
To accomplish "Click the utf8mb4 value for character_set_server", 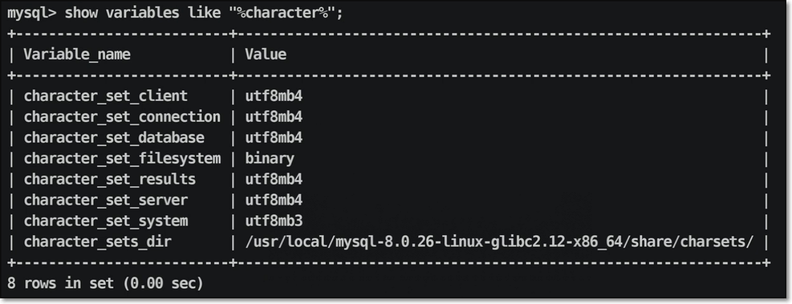I will [x=274, y=200].
